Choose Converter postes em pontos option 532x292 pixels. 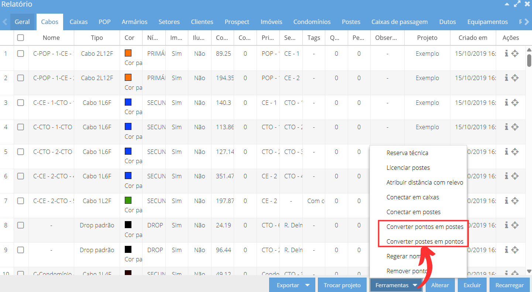(x=425, y=241)
